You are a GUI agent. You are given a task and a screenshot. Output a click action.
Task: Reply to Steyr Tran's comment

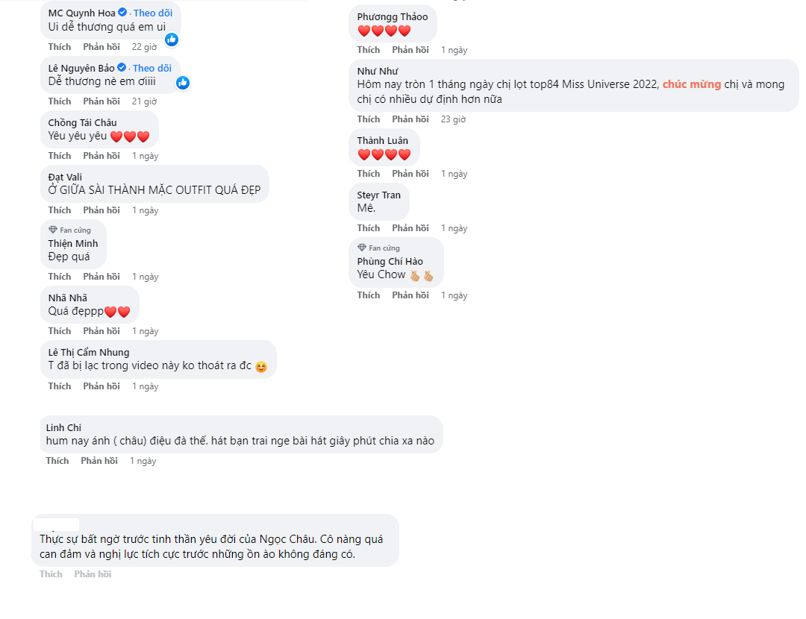tap(410, 228)
